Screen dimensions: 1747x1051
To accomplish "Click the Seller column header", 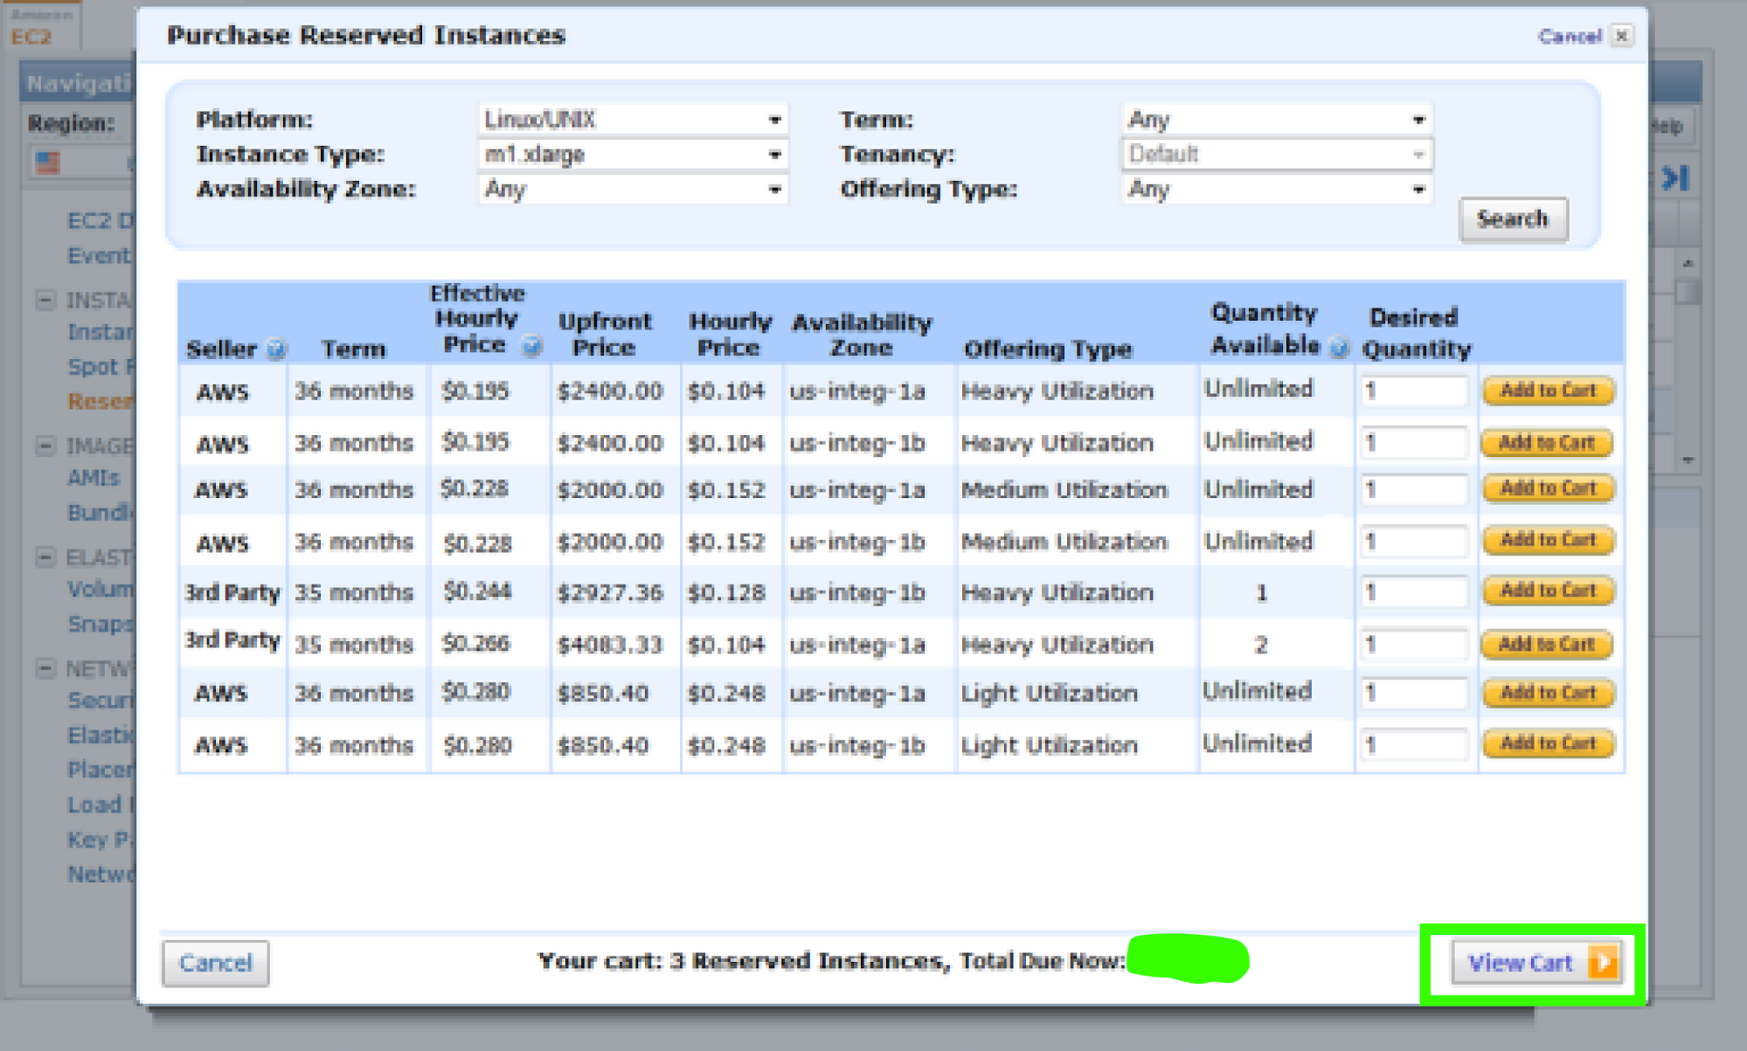I will tap(221, 349).
